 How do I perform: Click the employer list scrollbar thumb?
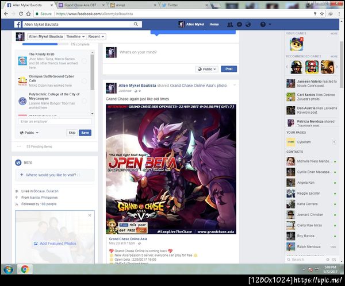click(x=92, y=72)
